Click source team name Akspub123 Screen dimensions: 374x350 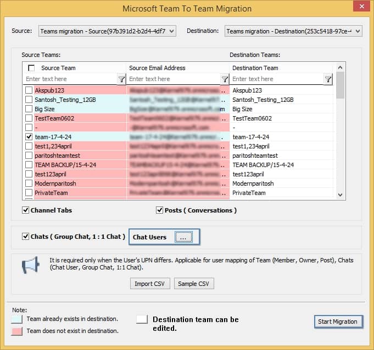(x=49, y=90)
